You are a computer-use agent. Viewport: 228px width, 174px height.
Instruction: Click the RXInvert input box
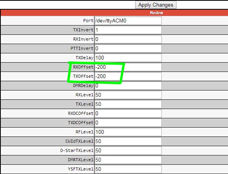(x=128, y=39)
